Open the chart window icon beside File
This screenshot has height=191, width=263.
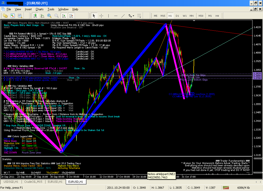coord(3,9)
